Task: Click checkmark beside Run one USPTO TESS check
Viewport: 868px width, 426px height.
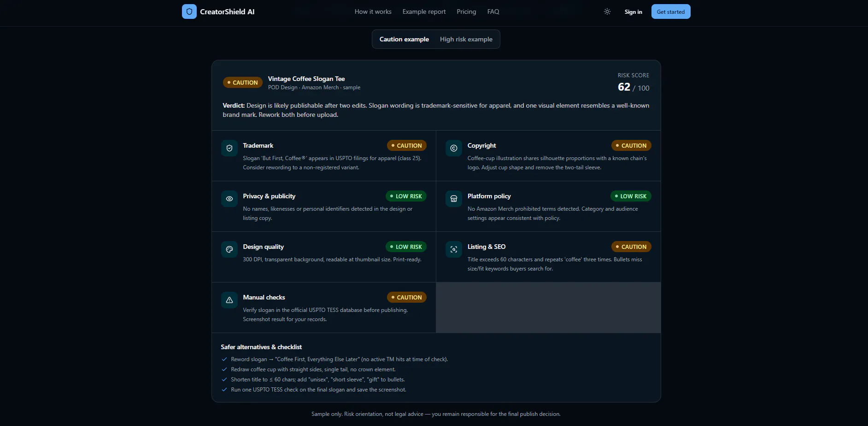Action: (224, 390)
